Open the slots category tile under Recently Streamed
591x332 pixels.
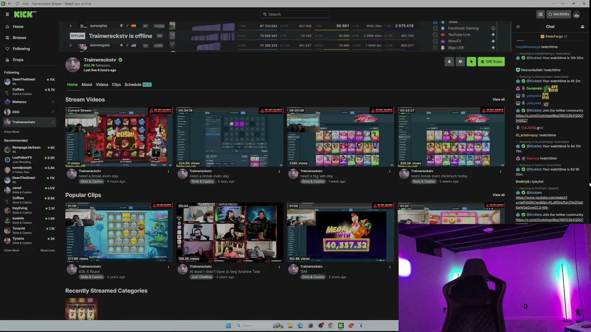click(81, 309)
